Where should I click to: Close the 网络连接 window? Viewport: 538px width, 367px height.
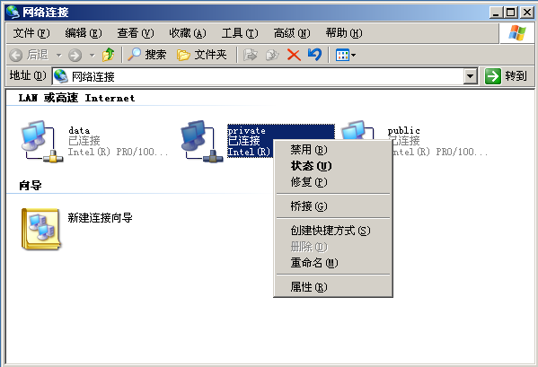[x=526, y=13]
